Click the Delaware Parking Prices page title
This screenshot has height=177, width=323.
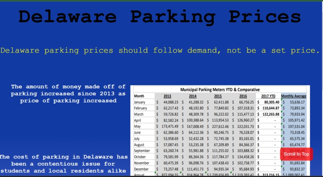[x=159, y=17]
